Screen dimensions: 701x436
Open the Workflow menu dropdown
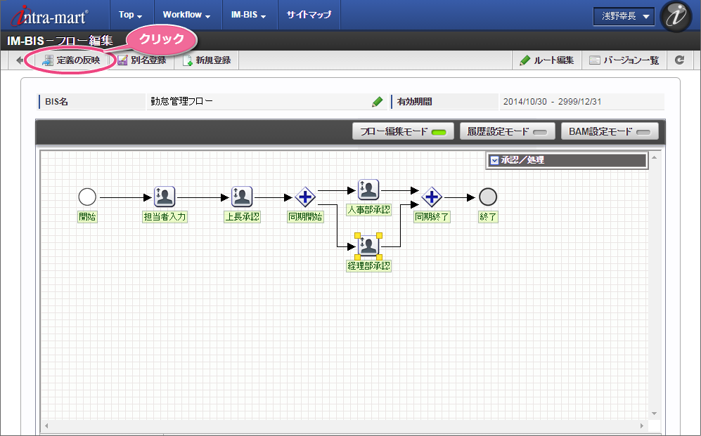click(186, 15)
